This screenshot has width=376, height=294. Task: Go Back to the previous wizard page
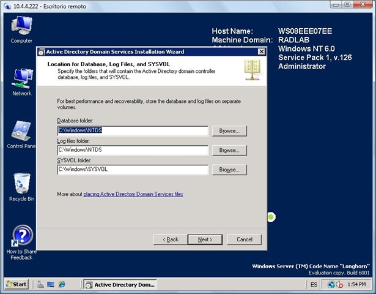(x=170, y=239)
